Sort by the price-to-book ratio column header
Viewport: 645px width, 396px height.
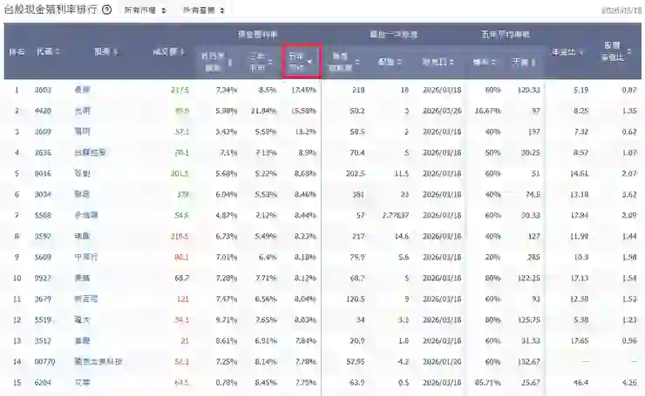point(616,51)
